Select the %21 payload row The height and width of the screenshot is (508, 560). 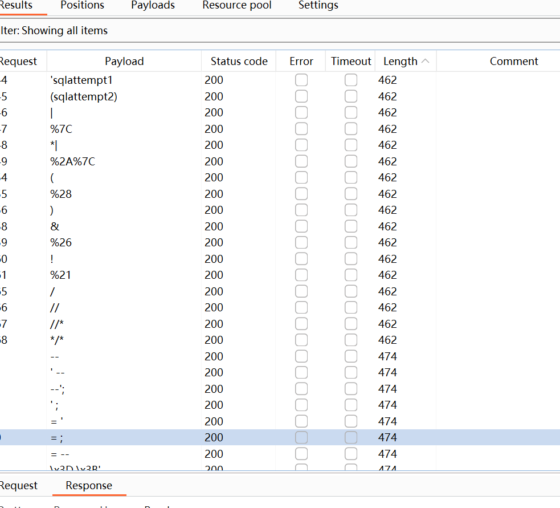tap(280, 275)
